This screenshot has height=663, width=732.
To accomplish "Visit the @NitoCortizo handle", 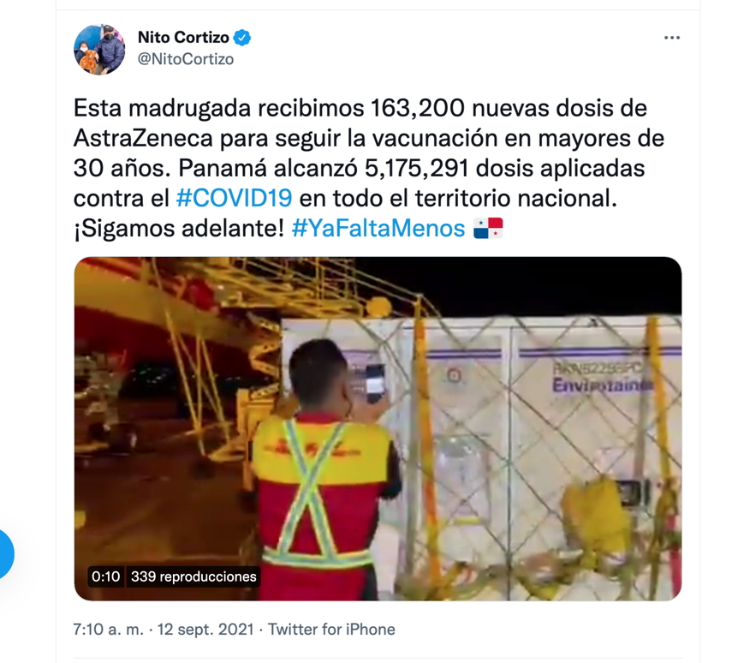I will pyautogui.click(x=186, y=59).
